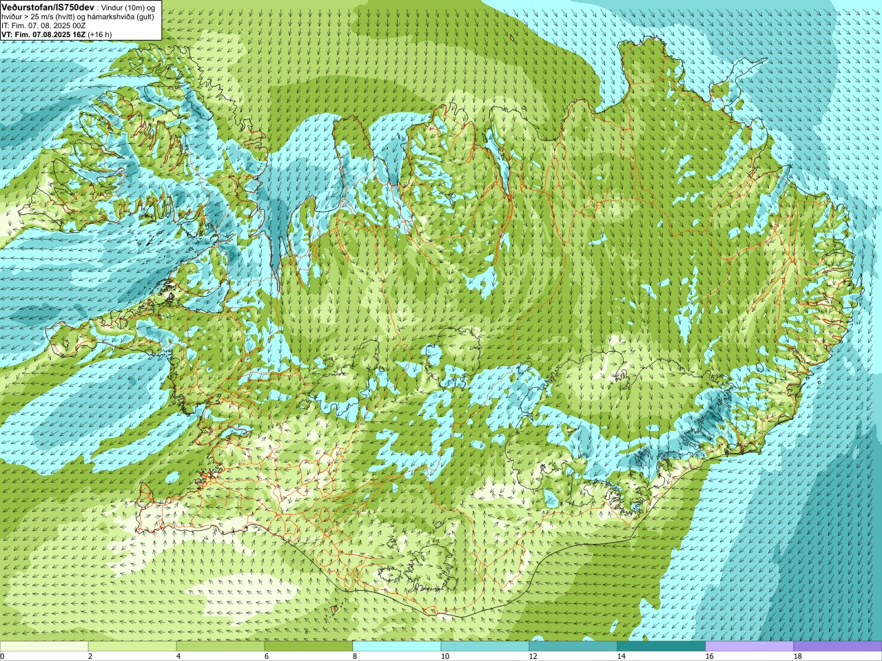This screenshot has width=882, height=661.
Task: Select the 4–6 m/s green legend swatch
Action: (x=220, y=647)
